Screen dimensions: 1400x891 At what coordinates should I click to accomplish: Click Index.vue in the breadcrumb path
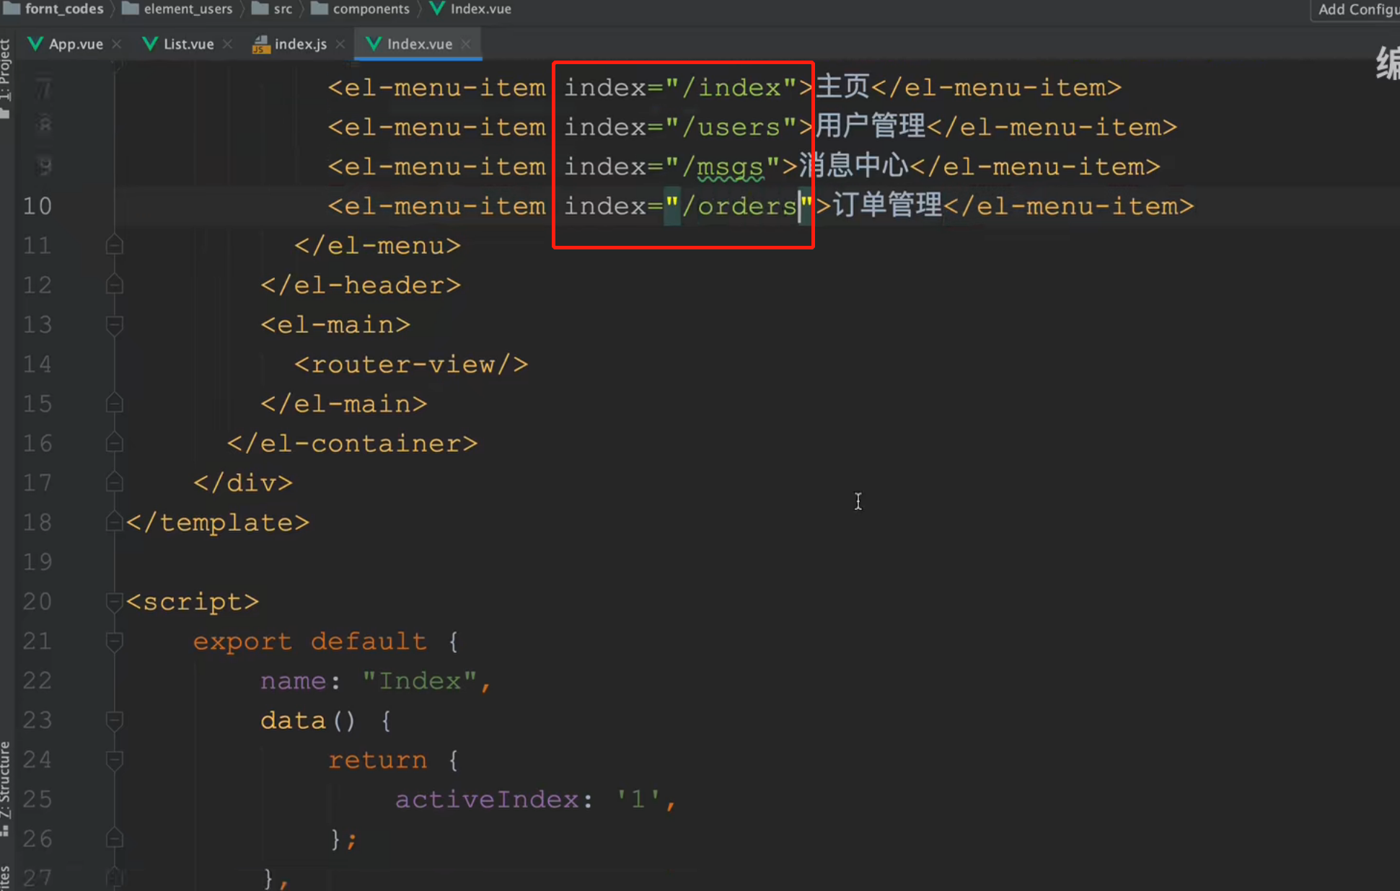click(x=470, y=9)
